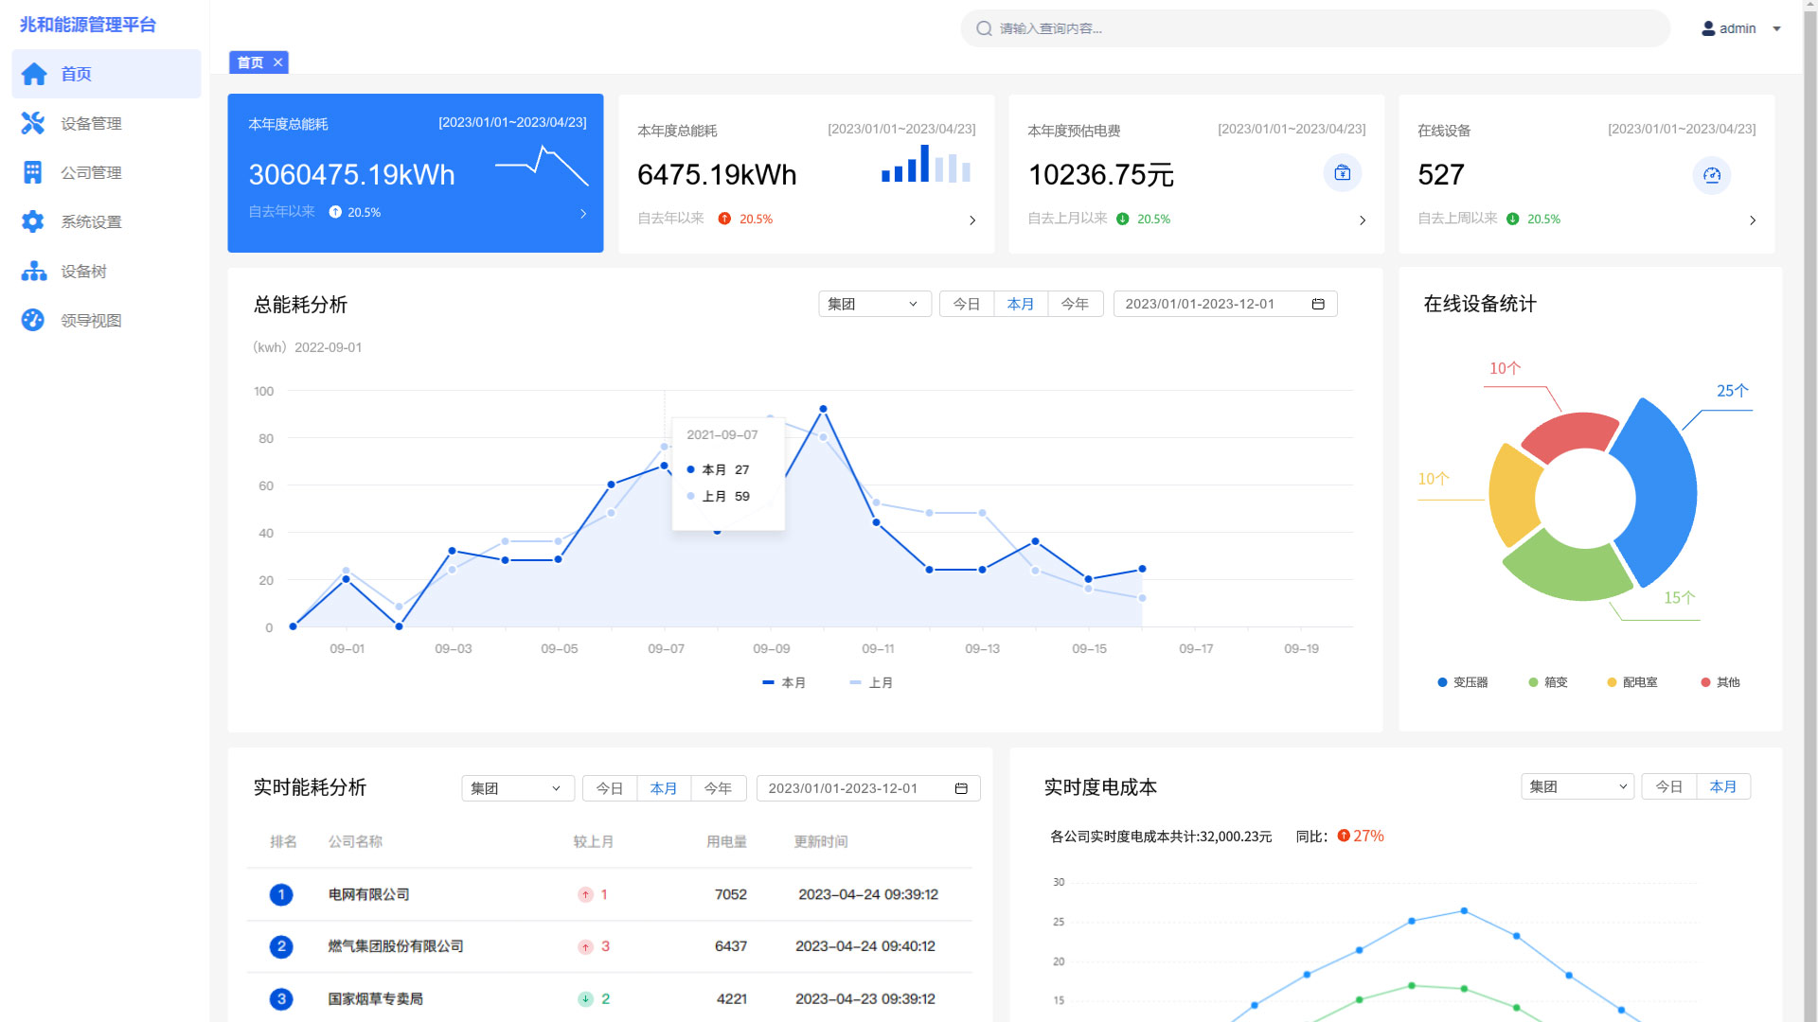The width and height of the screenshot is (1818, 1022).
Task: Click the red up-arrow indicator beside 20.5%
Action: click(x=724, y=219)
